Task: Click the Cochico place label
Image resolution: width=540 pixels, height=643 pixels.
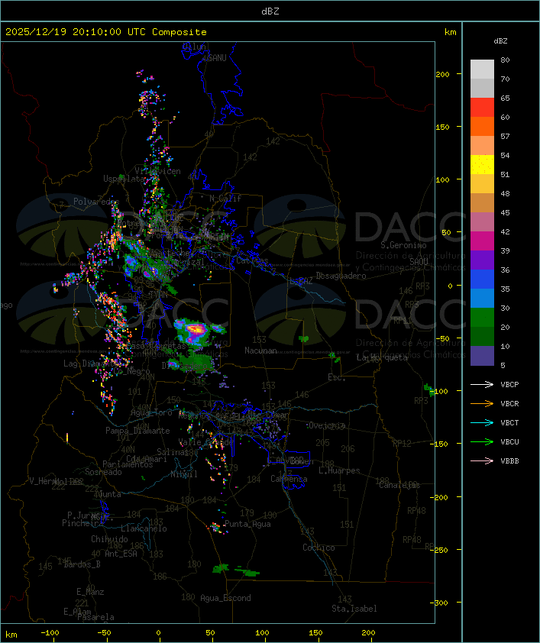Action: pos(319,548)
